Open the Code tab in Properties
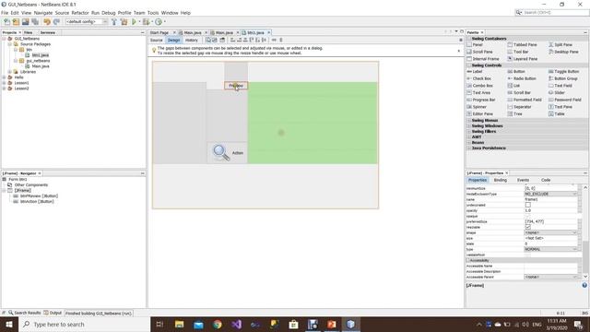590x332 pixels. pyautogui.click(x=546, y=180)
